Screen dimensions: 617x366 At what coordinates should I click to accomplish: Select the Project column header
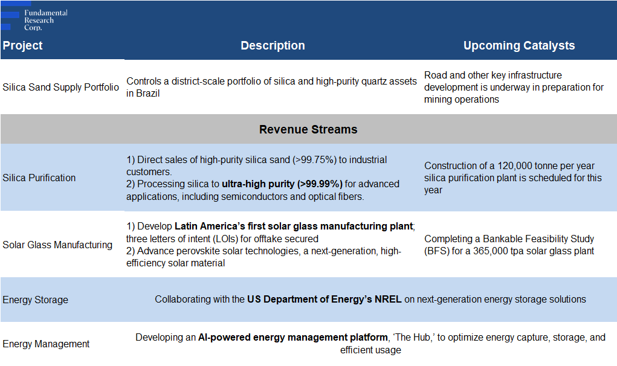pyautogui.click(x=22, y=46)
